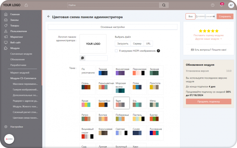The image size is (237, 148).
Task: Click Есть вопросы? Пишите нам! link
Action: 210,50
